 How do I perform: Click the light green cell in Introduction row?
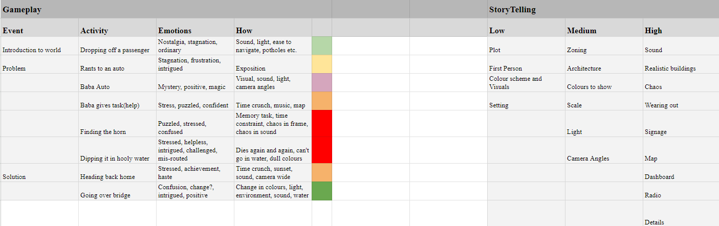click(322, 46)
